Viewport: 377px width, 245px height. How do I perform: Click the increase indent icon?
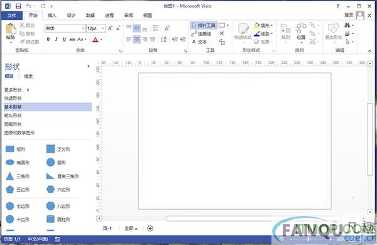pyautogui.click(x=183, y=39)
